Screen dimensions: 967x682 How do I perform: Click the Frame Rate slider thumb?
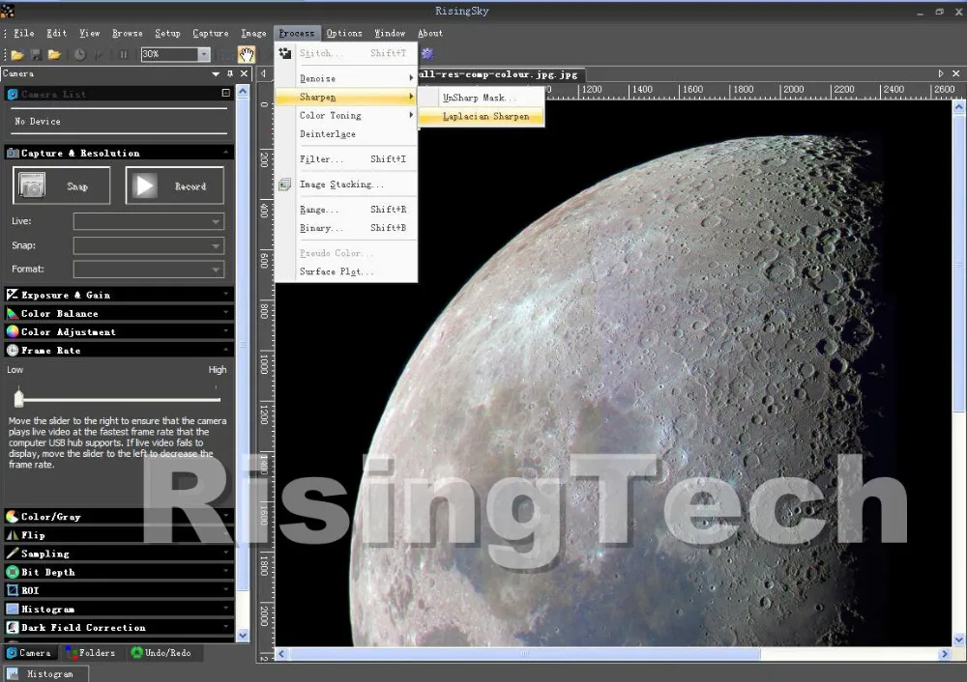[18, 396]
